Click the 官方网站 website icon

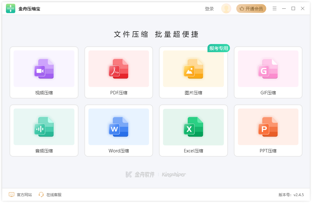(12, 194)
